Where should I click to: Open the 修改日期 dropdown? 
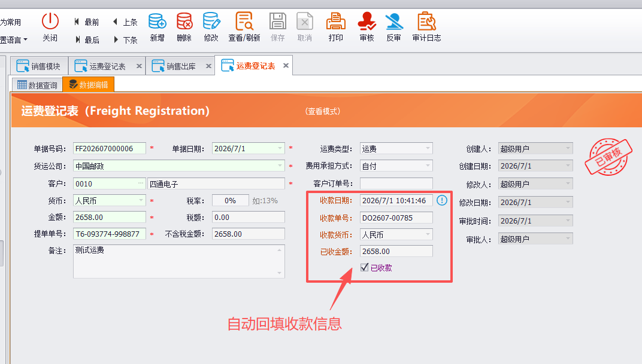pyautogui.click(x=568, y=202)
